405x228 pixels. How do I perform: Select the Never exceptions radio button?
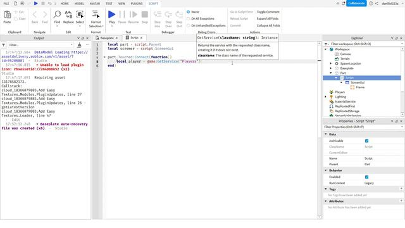[x=189, y=12]
